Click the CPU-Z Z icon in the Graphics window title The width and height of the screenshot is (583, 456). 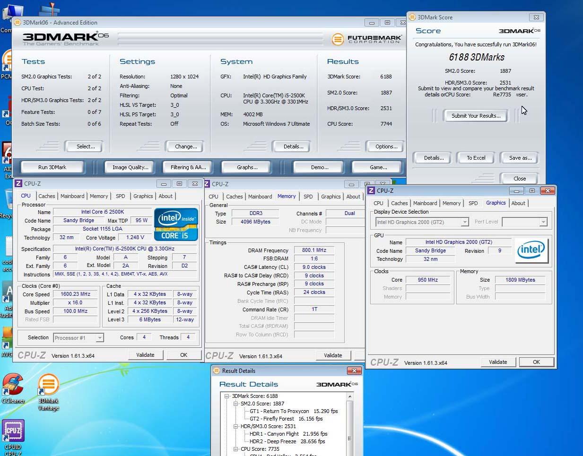pos(371,190)
